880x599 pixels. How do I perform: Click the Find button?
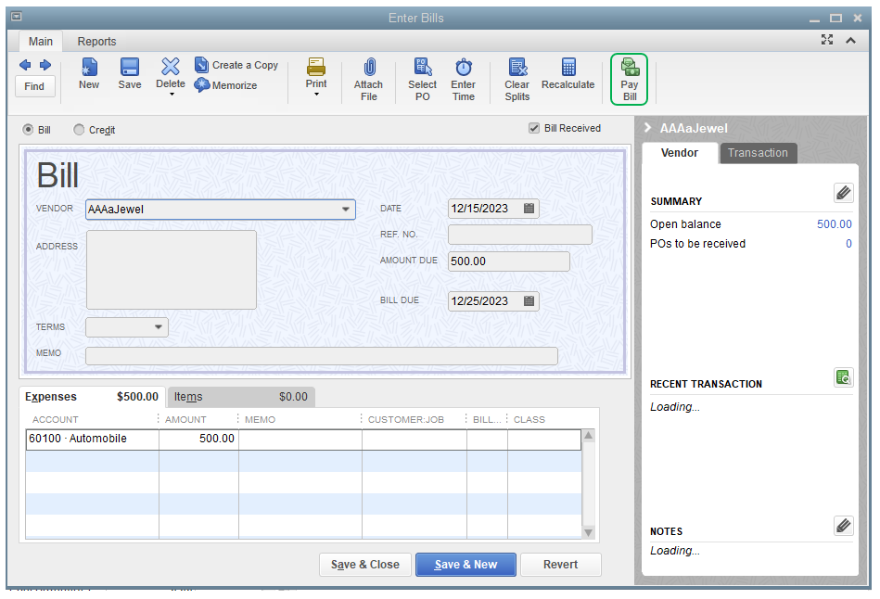[x=34, y=86]
